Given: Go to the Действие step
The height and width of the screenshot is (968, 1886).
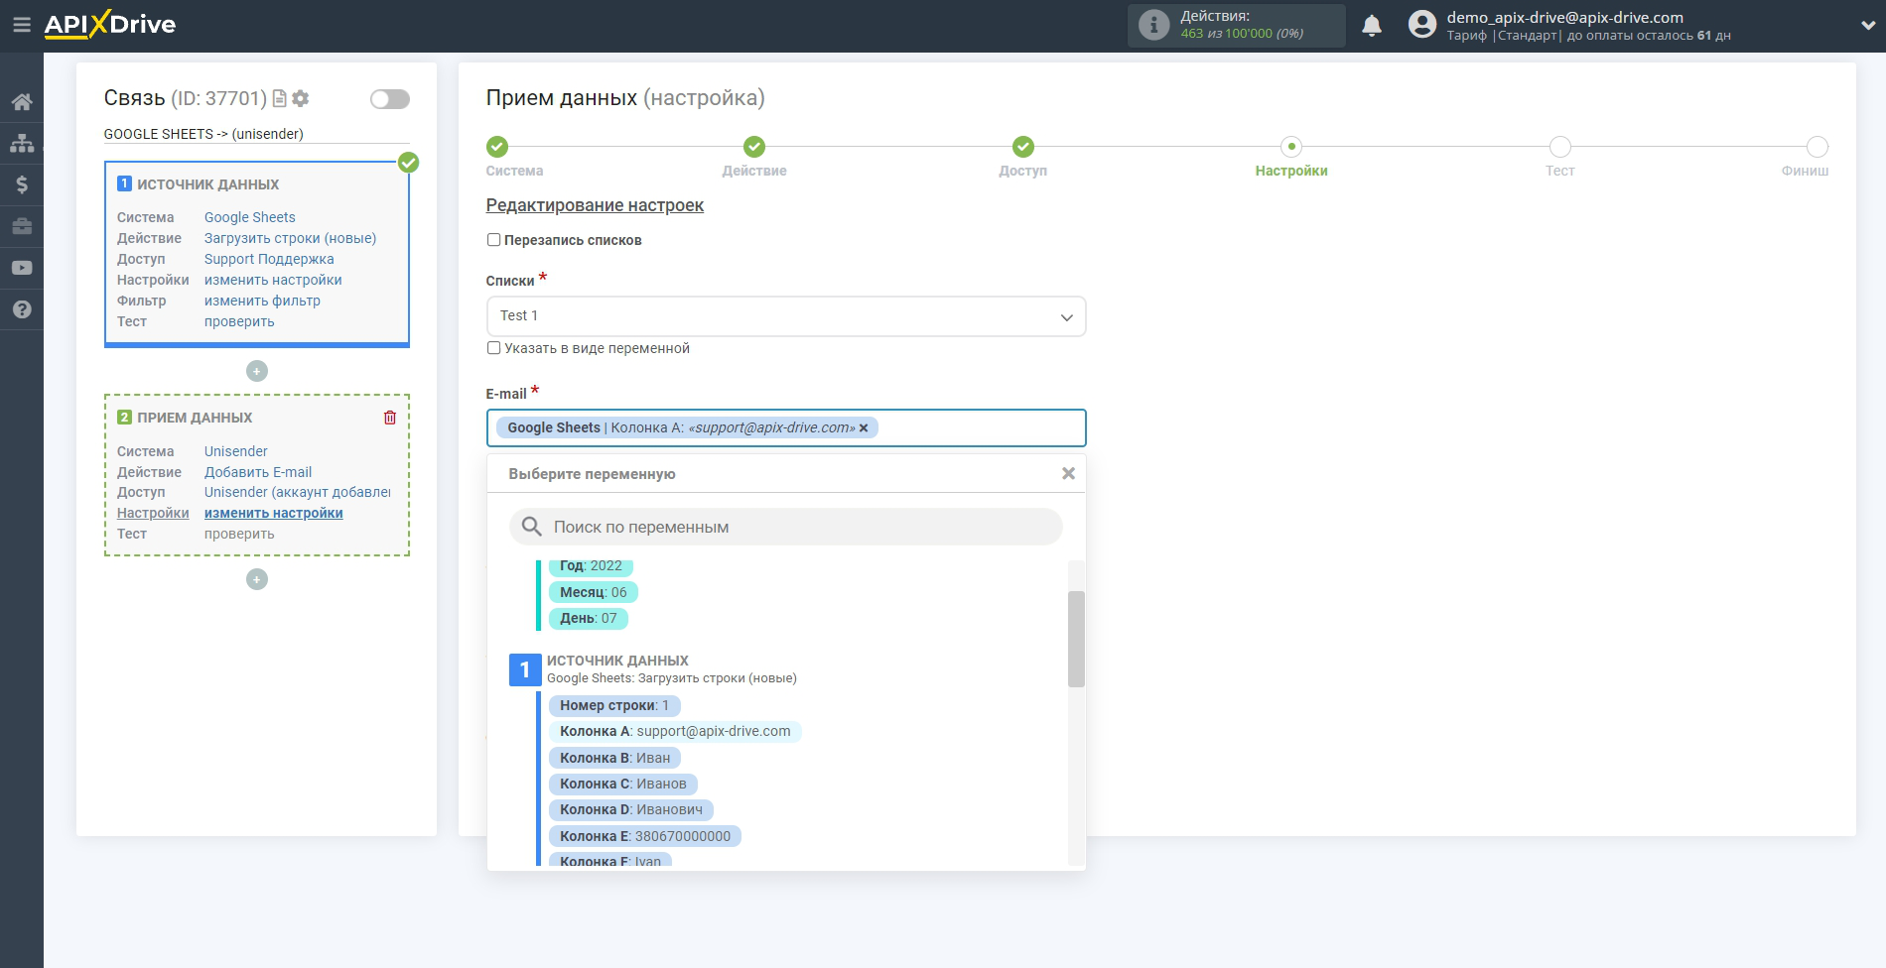Looking at the screenshot, I should tap(754, 147).
